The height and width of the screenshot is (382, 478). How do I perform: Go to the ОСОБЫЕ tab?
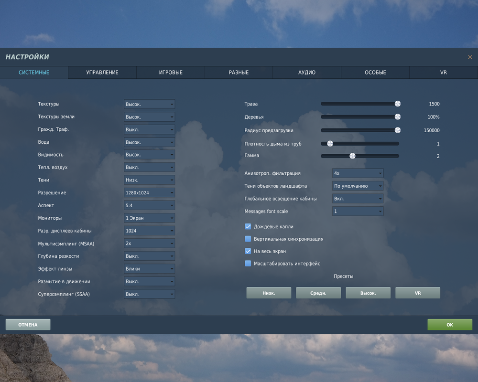[x=375, y=73]
